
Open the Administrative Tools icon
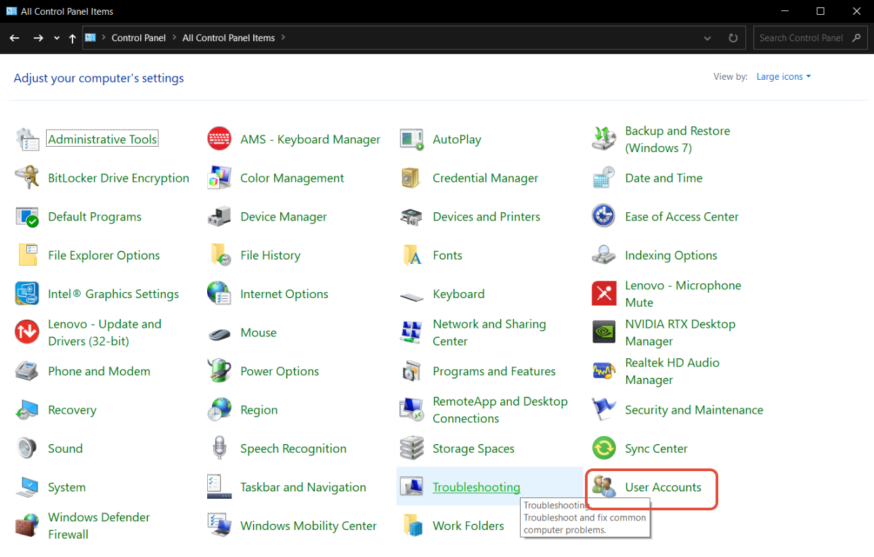pos(27,139)
